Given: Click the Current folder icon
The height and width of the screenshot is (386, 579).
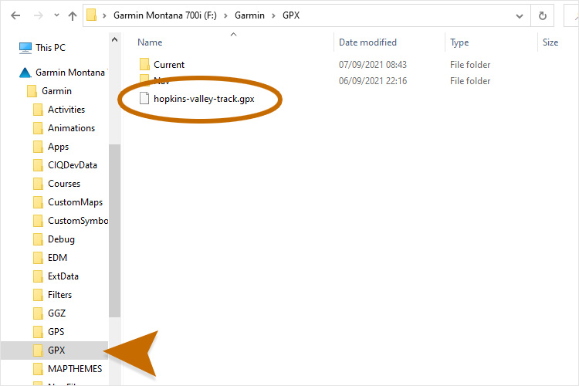Looking at the screenshot, I should pos(144,64).
